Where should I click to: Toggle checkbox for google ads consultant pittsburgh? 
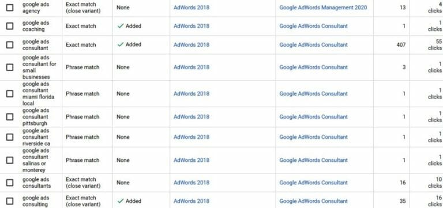pos(10,117)
